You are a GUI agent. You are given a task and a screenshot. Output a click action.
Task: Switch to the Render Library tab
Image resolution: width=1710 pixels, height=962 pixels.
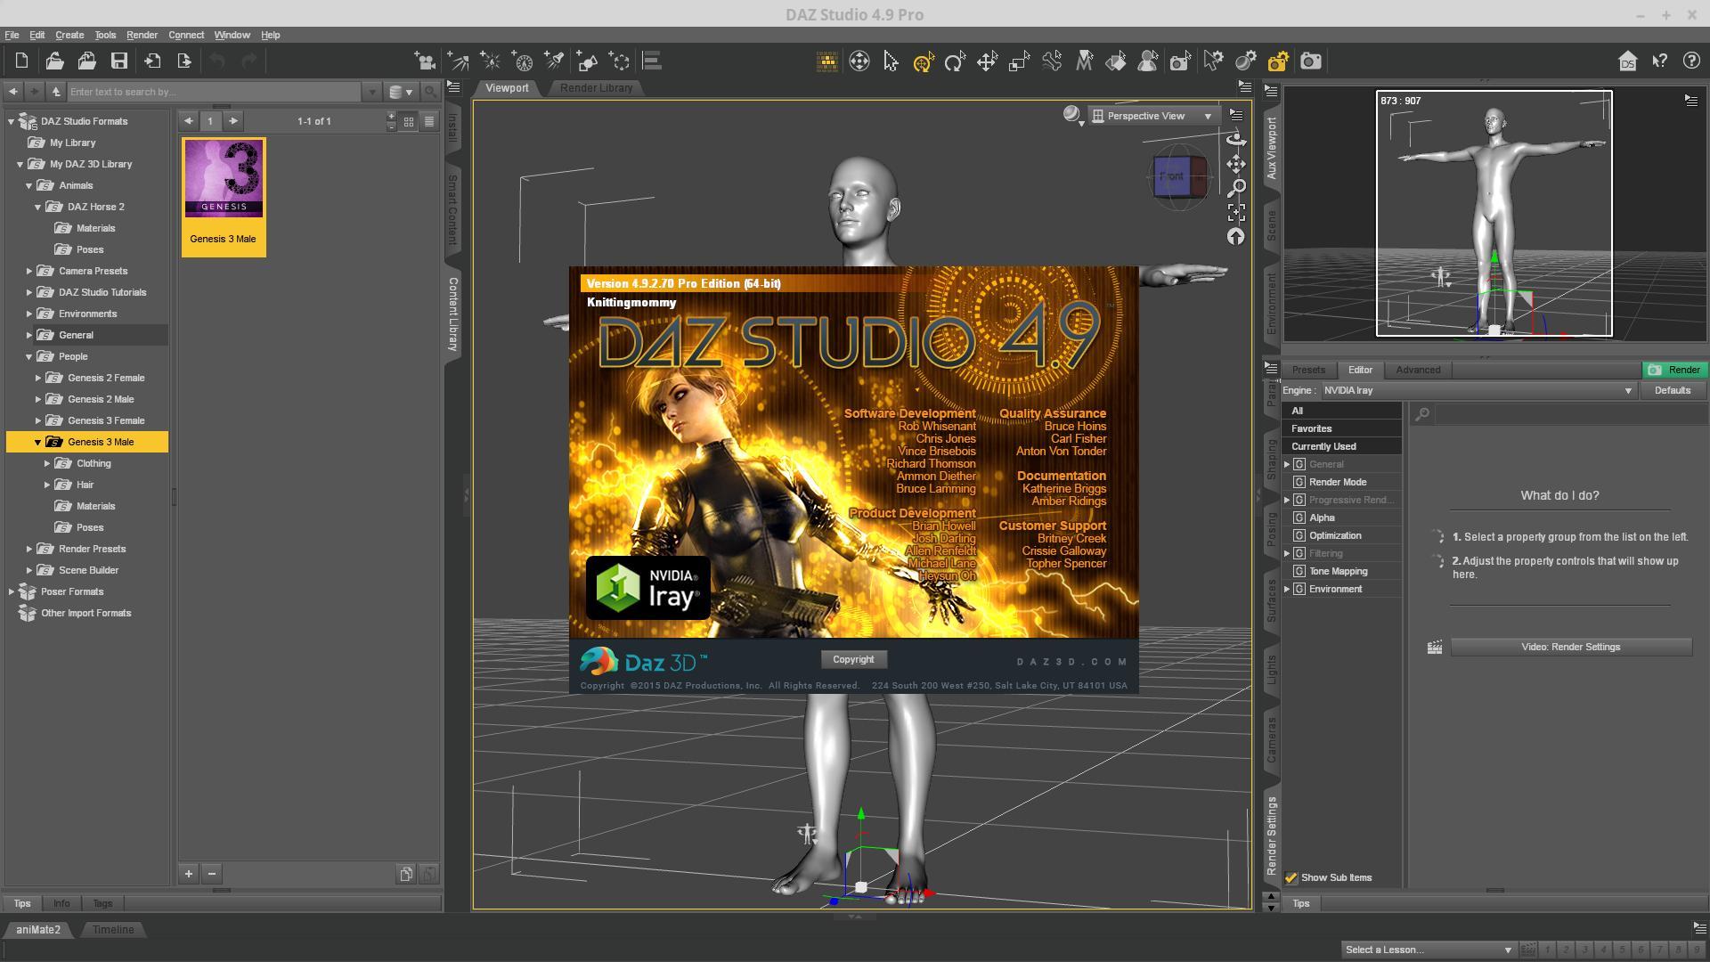coord(596,88)
